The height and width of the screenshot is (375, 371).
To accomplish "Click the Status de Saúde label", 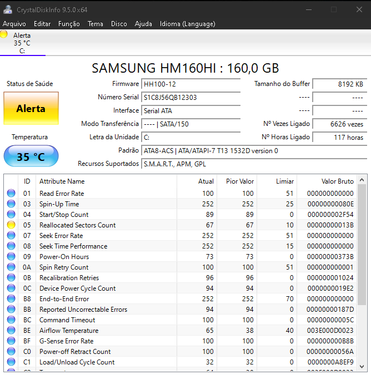I will coord(29,84).
